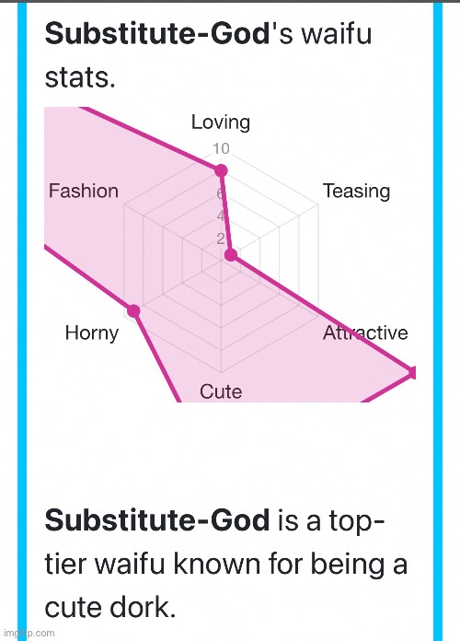Click the Horny data point marker
The width and height of the screenshot is (460, 641).
coord(133,311)
